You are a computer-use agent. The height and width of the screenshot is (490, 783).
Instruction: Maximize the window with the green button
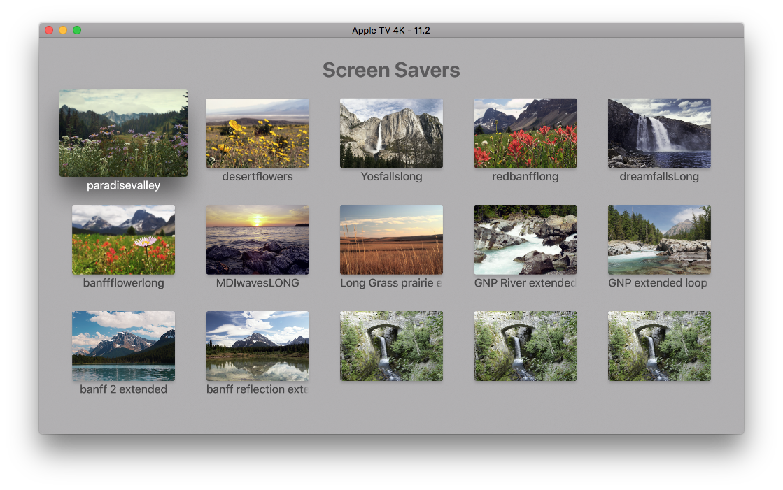pyautogui.click(x=77, y=30)
